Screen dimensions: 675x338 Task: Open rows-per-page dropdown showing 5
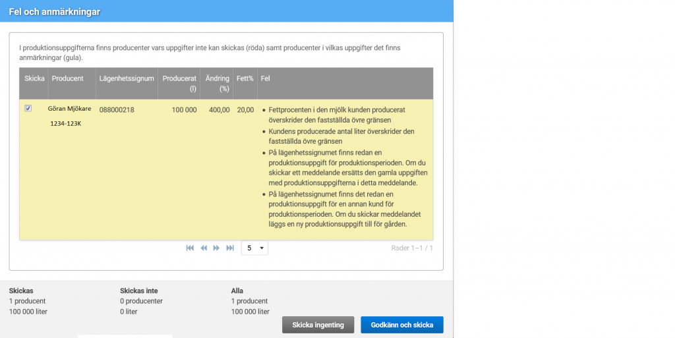point(255,248)
